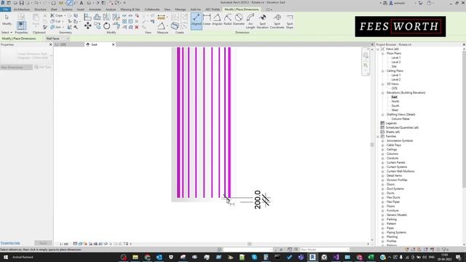Select the Linear dimension tool
Screen dimensions: 466x262
click(207, 20)
